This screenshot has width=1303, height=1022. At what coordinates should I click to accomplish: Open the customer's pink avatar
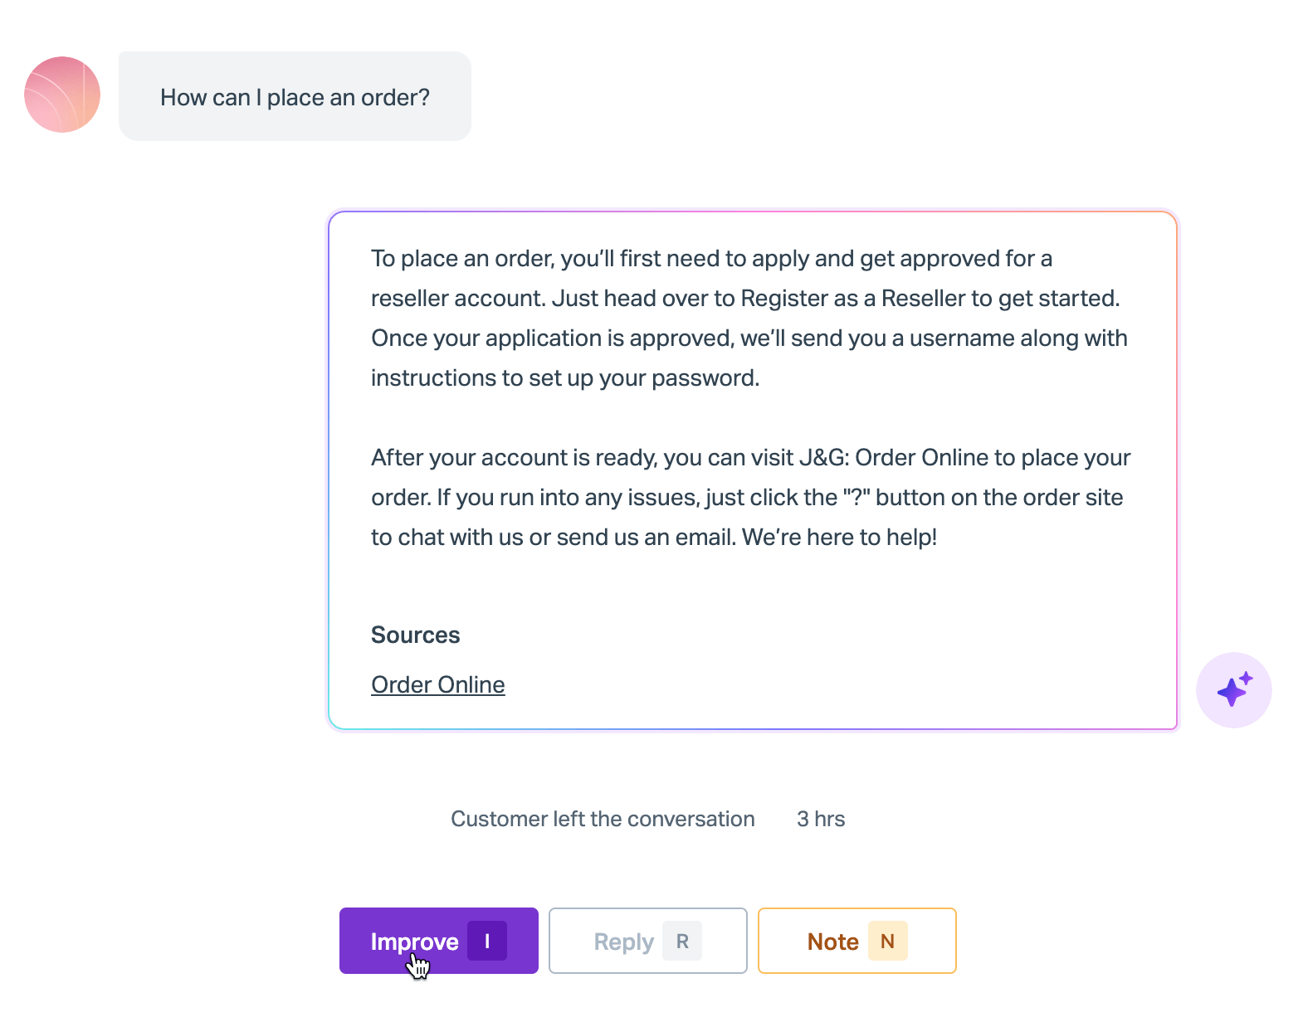point(62,95)
